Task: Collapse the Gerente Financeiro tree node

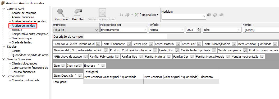Action: (4, 59)
